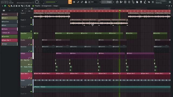
Task: Select the Delete tool in playlist toolbar
Action: [x=14, y=6]
